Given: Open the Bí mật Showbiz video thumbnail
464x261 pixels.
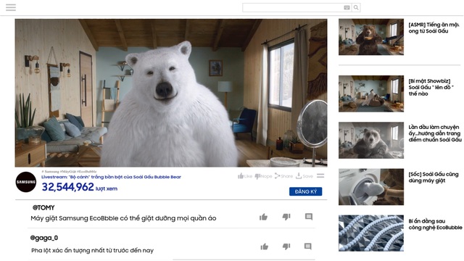Looking at the screenshot, I should coord(371,94).
